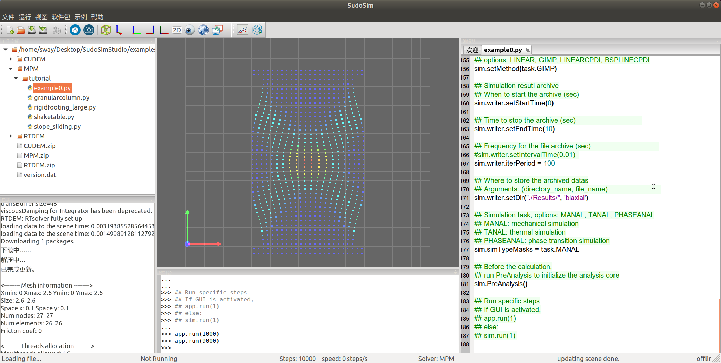Toggle the 2D view mode button

pyautogui.click(x=177, y=30)
